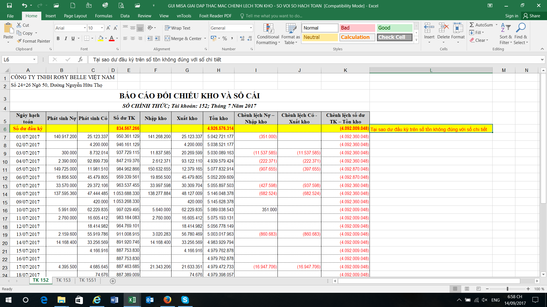Click the Share button
The height and width of the screenshot is (307, 547).
pyautogui.click(x=532, y=16)
